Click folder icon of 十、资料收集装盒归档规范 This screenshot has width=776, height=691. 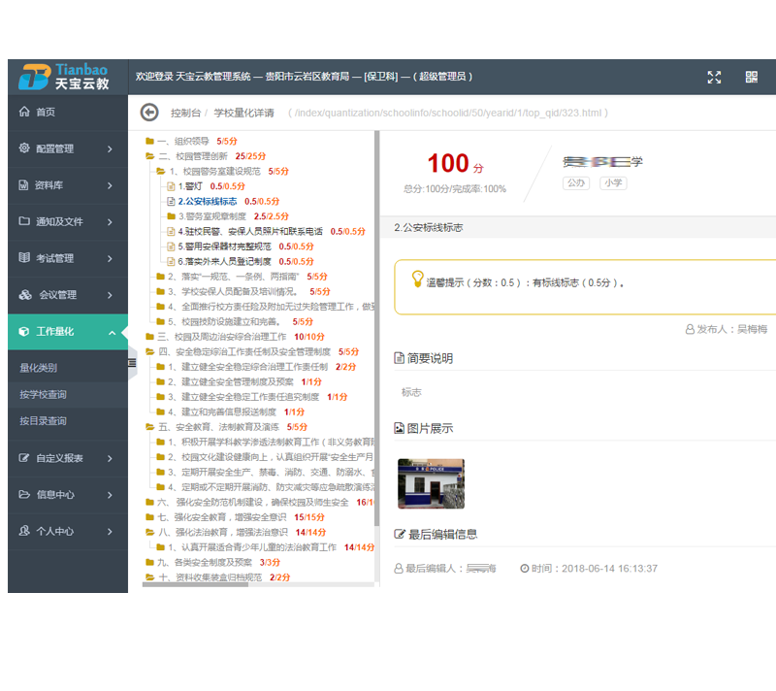point(149,577)
